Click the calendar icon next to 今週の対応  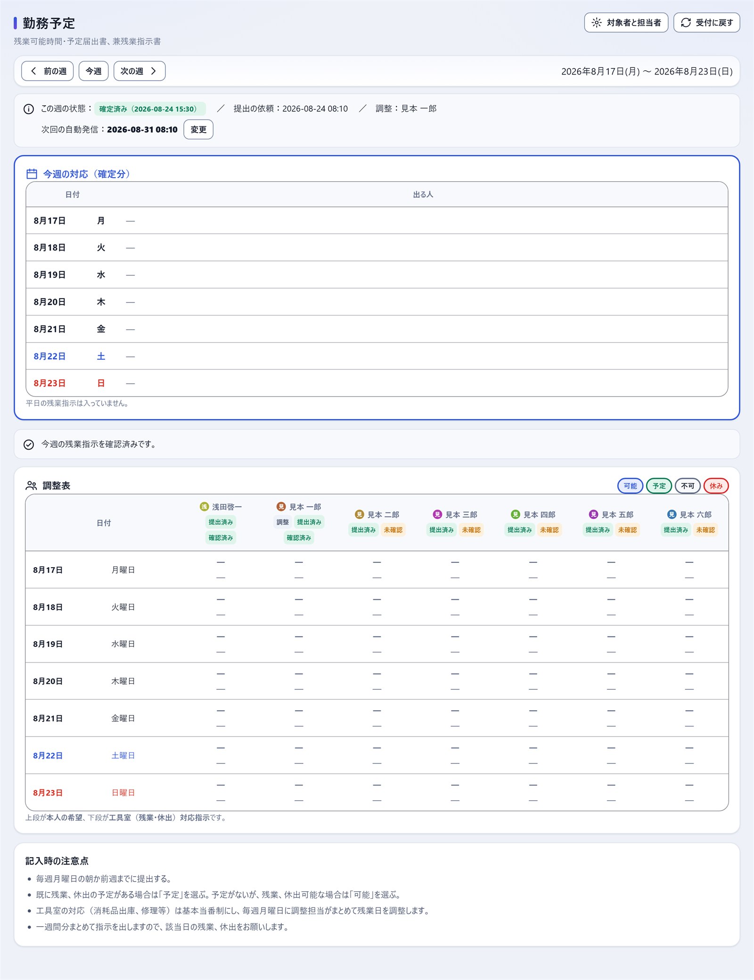point(32,174)
